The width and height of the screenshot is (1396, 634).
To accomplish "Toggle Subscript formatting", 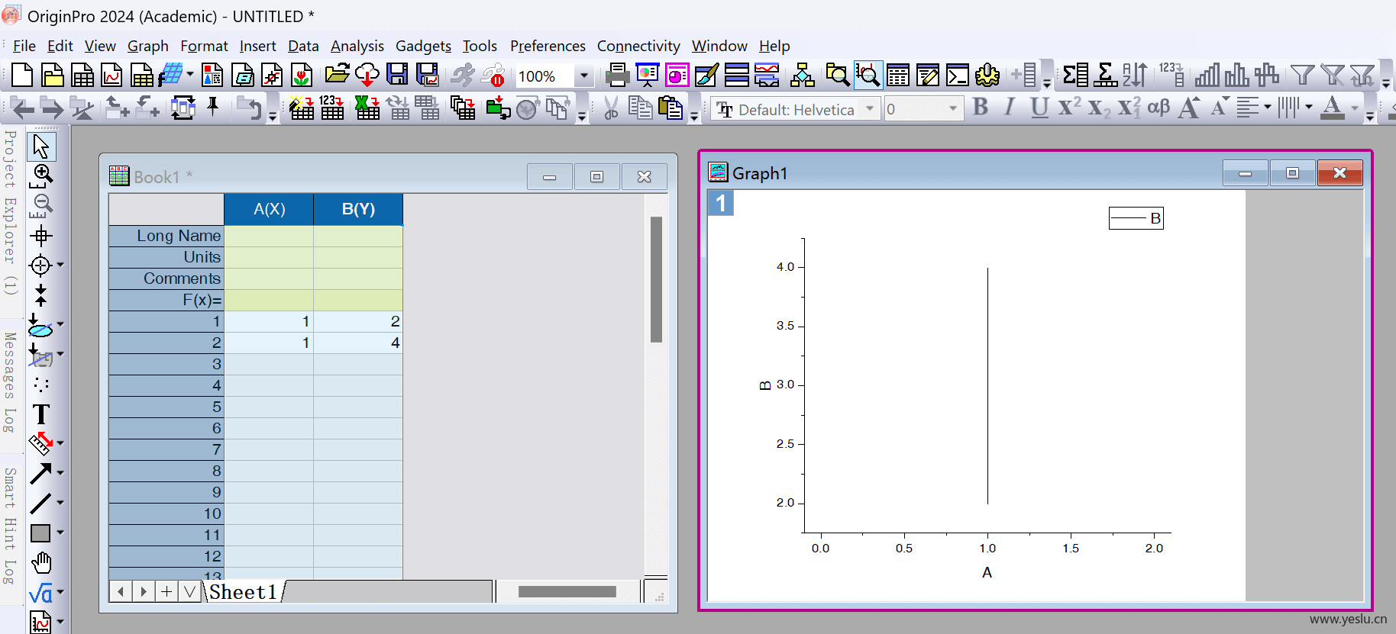I will [1099, 108].
